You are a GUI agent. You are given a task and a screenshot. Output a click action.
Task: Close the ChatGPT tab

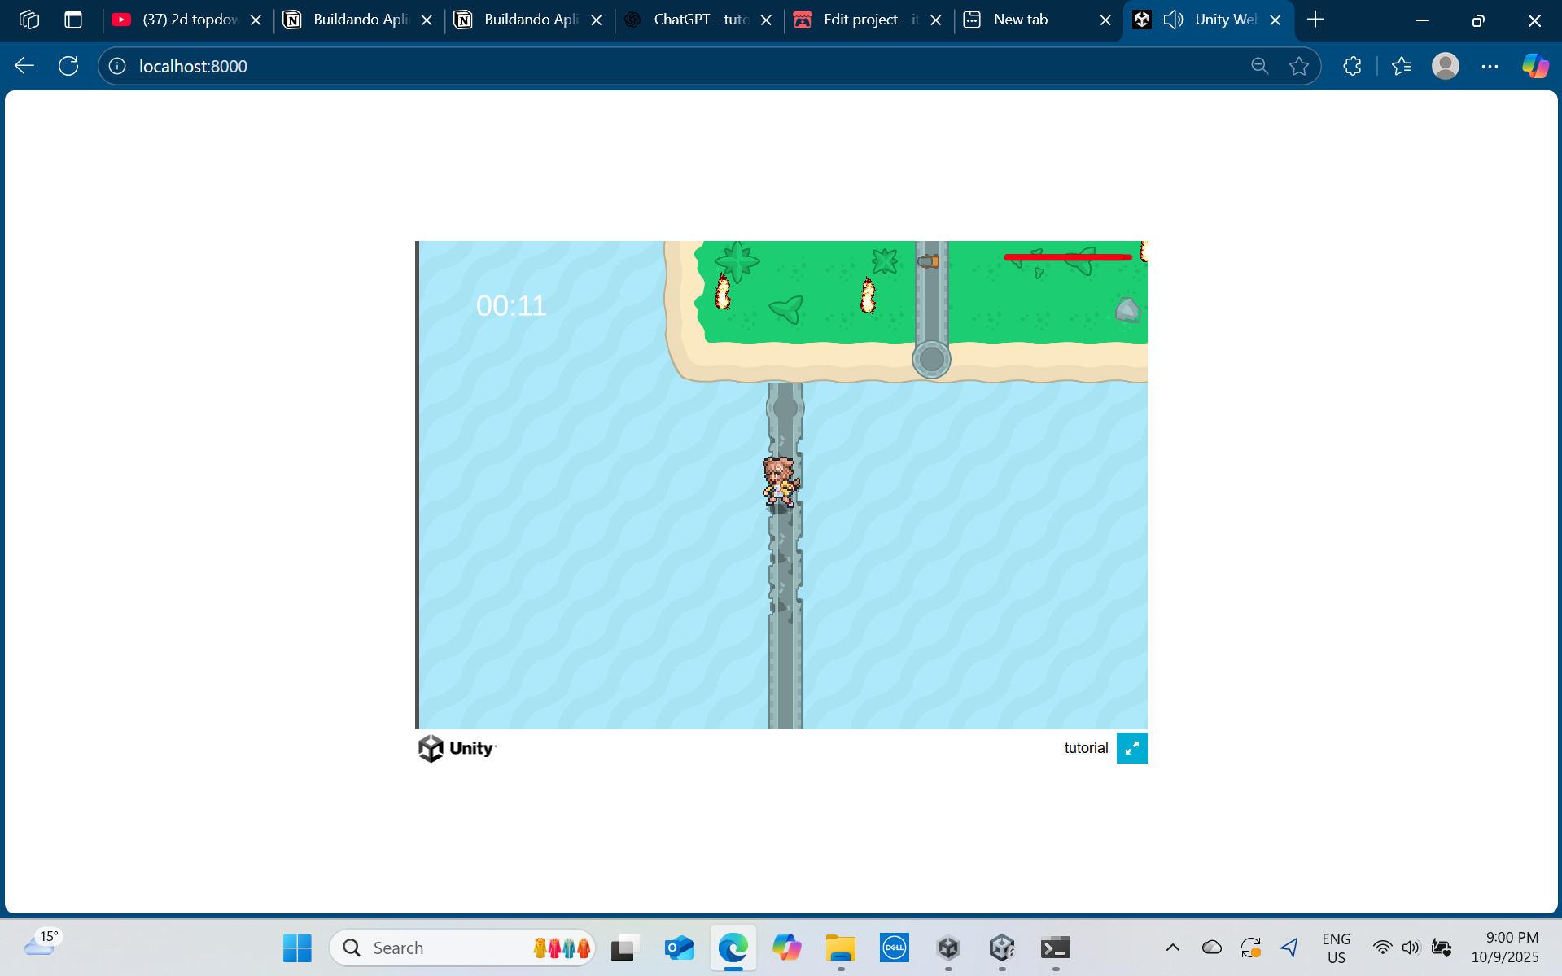[766, 20]
